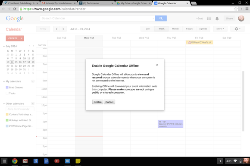250x166 pixels.
Task: Show previous month in mini calendar
Action: pos(30,46)
